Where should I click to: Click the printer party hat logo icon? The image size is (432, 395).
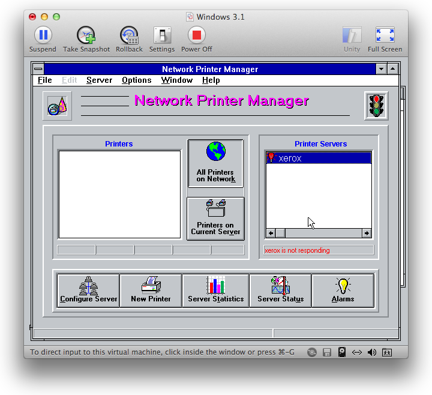tap(58, 106)
